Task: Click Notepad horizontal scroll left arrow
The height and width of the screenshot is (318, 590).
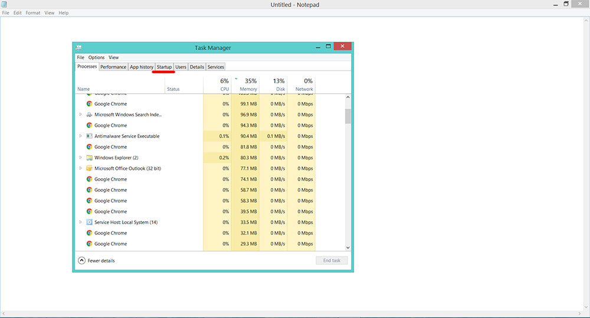Action: (x=4, y=313)
